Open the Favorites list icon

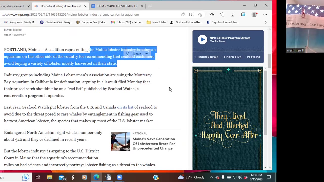pos(212,14)
